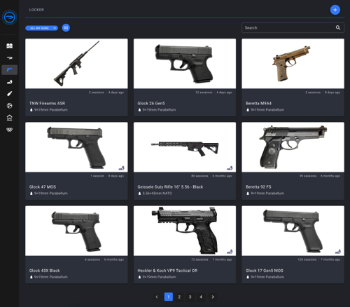Click the 12 sessions label on Glock 26

point(204,93)
